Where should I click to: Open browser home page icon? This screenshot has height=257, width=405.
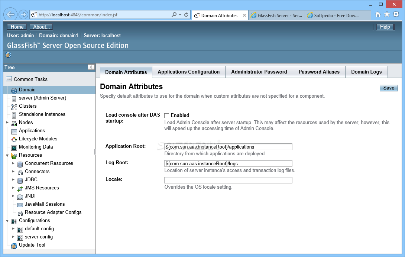coord(378,14)
